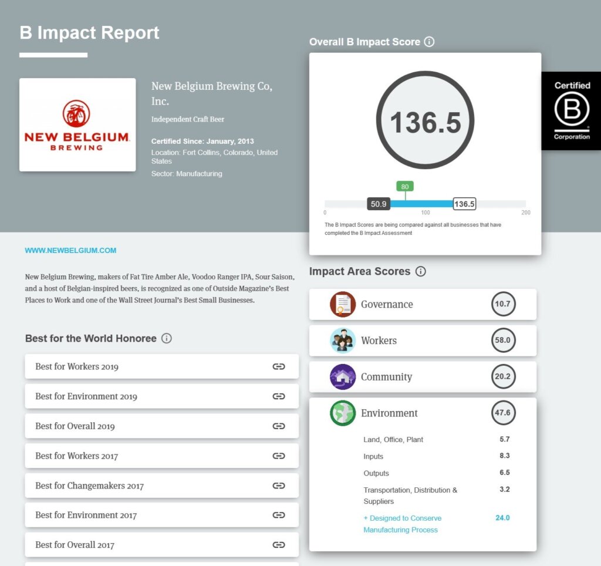Collapse the Environment impact area row
Viewport: 601px width, 566px height.
click(x=423, y=413)
